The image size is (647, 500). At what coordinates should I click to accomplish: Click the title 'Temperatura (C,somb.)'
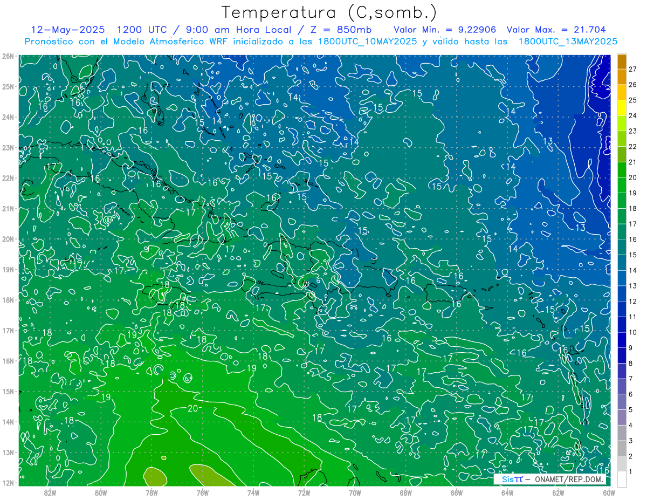[x=329, y=13]
